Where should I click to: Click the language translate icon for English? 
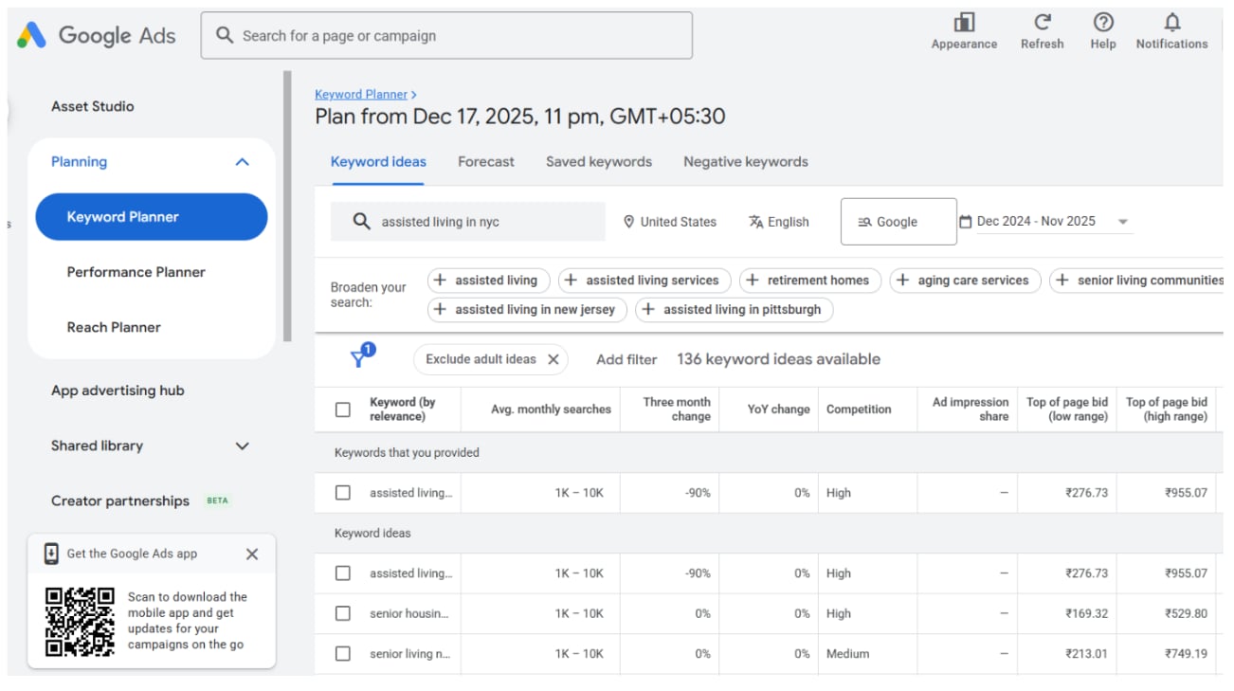(755, 222)
